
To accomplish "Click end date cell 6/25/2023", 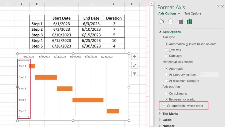I will pos(91,41).
